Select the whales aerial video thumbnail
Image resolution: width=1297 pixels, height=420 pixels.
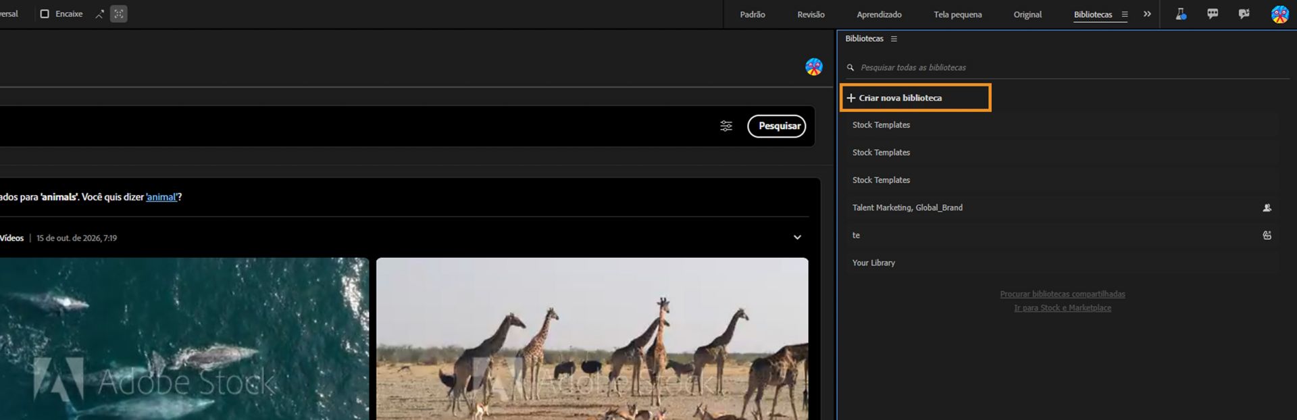click(x=184, y=339)
